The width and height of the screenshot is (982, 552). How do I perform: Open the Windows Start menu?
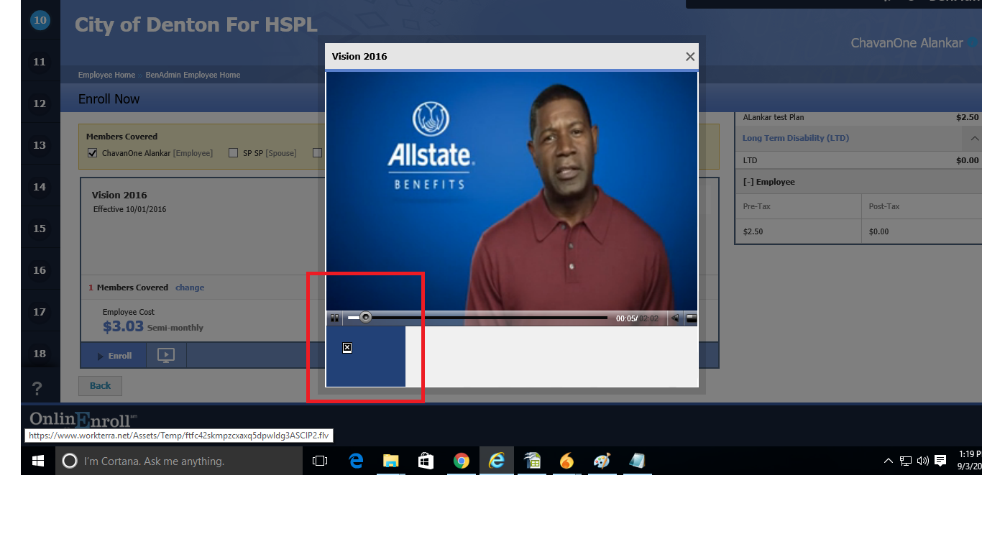[x=38, y=461]
